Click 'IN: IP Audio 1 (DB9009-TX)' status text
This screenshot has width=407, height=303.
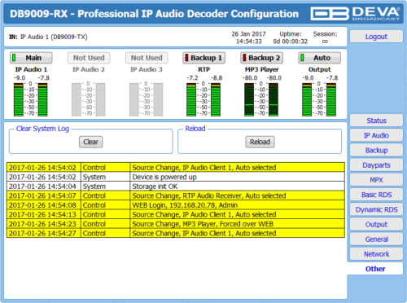point(48,37)
